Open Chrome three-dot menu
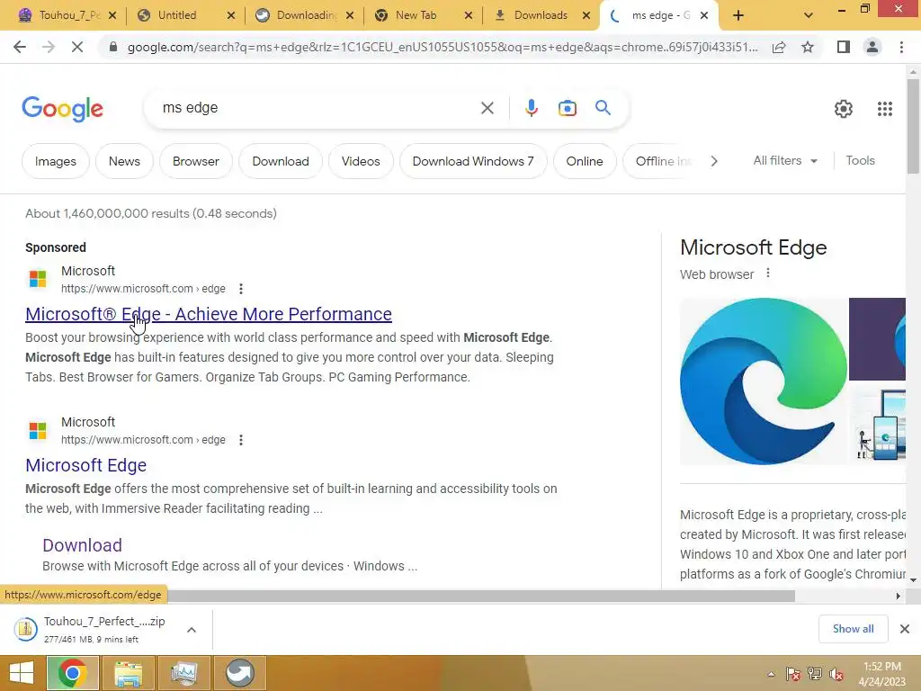 901,47
